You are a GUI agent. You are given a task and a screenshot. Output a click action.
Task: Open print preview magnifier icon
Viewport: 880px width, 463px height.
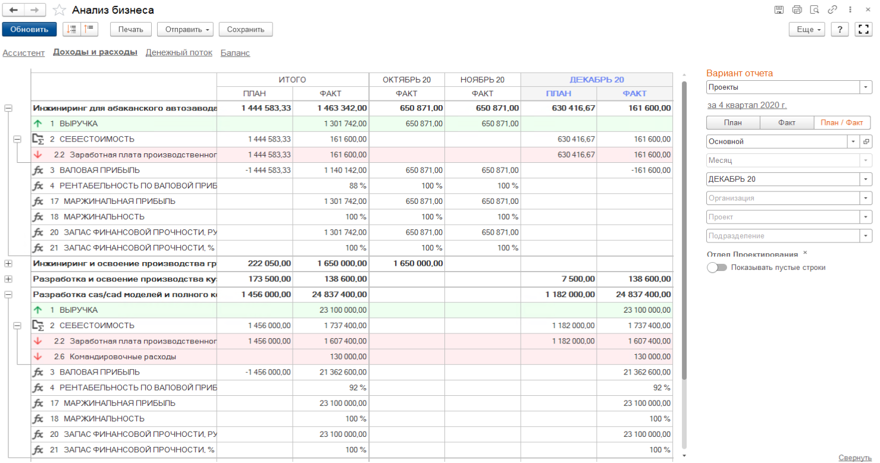pyautogui.click(x=815, y=10)
